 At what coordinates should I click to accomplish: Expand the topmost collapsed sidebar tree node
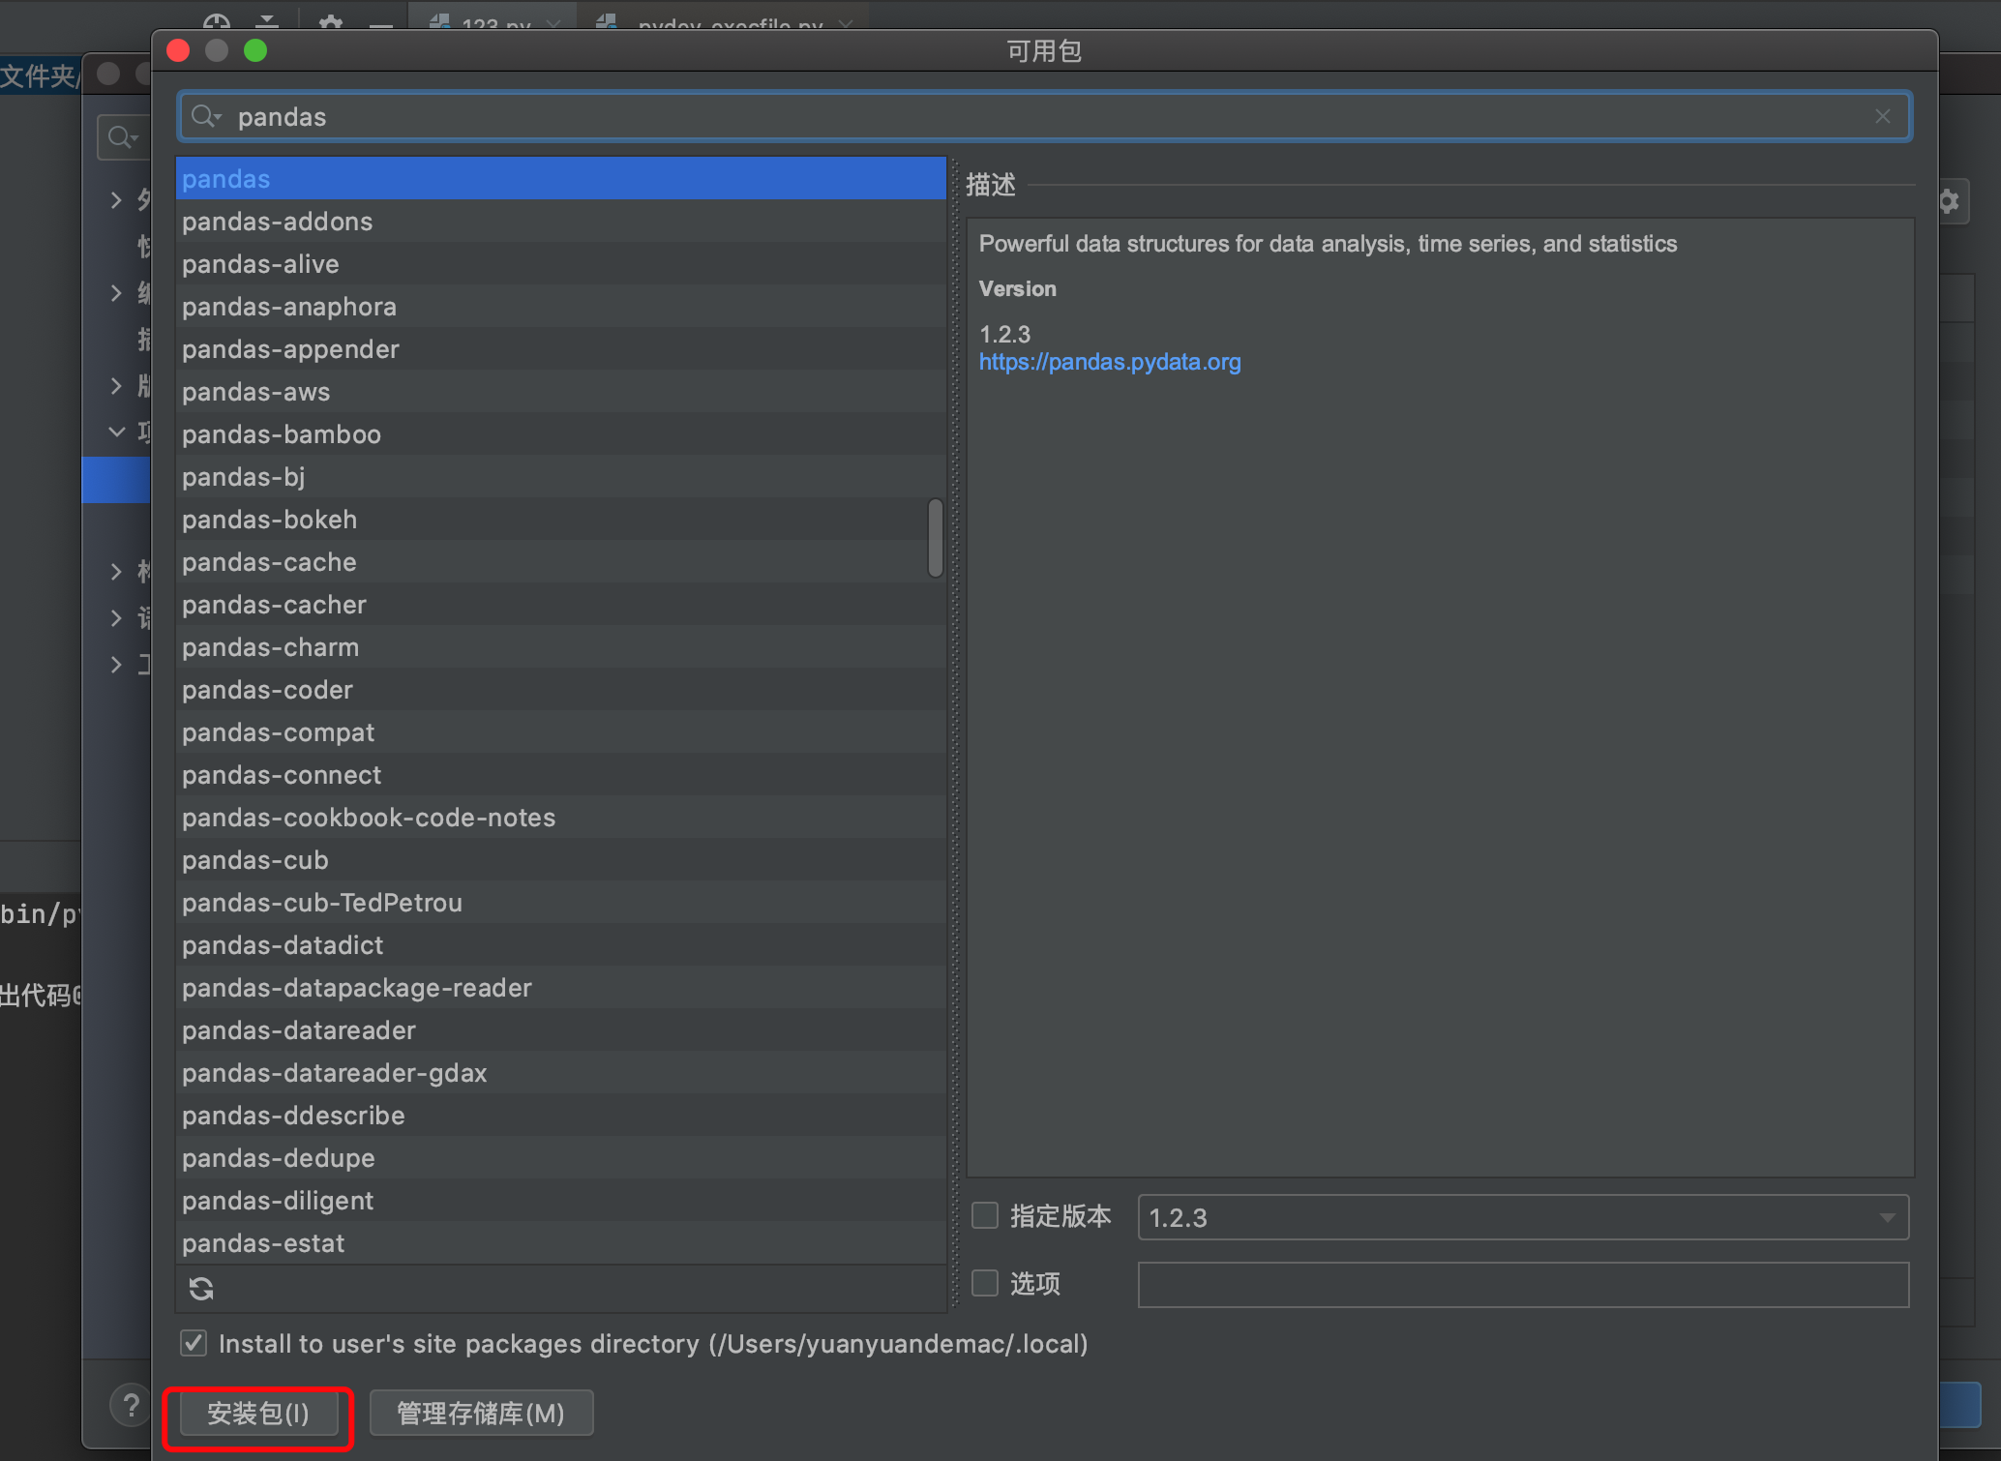coord(117,200)
